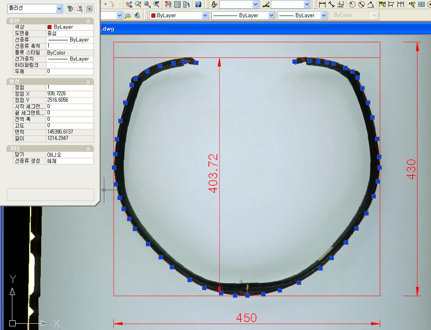Image resolution: width=431 pixels, height=330 pixels.
Task: Select the Aligned Dimension tool
Action: 332,4
